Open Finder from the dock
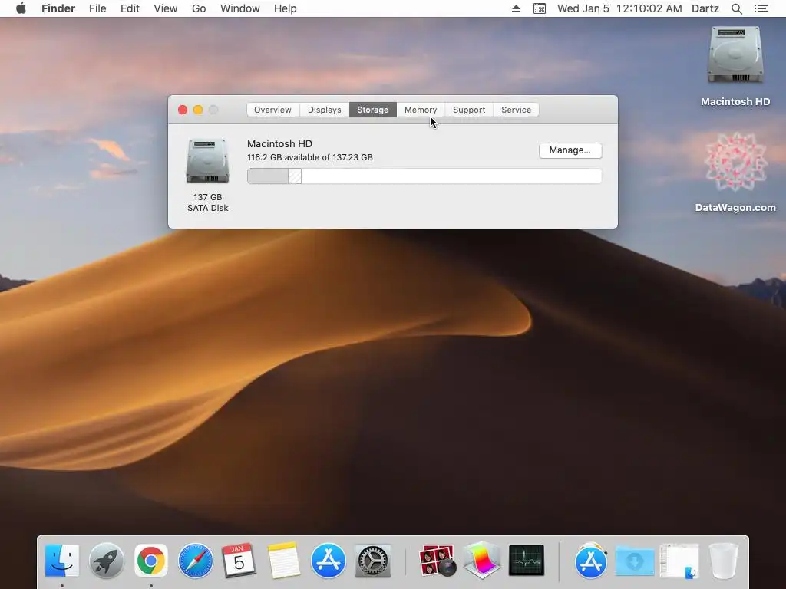The image size is (786, 589). pyautogui.click(x=61, y=561)
